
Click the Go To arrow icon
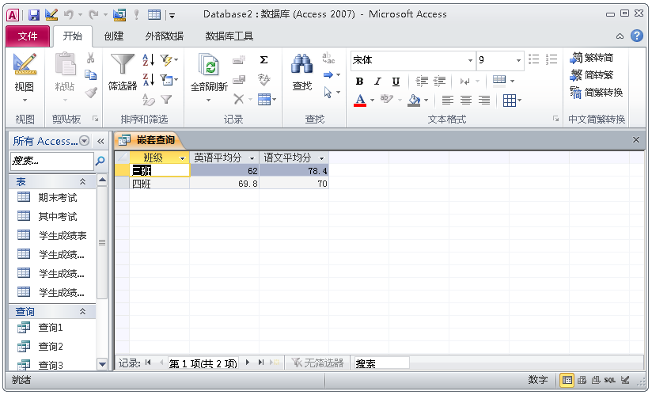[x=328, y=75]
